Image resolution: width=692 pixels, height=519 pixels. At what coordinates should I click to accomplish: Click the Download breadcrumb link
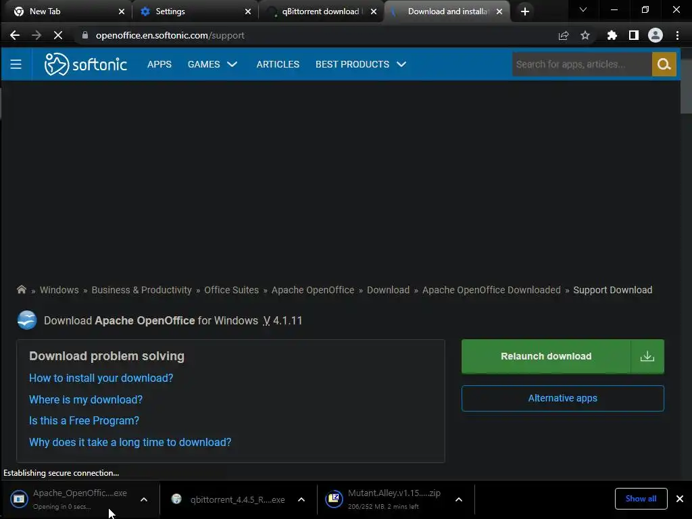pyautogui.click(x=389, y=290)
